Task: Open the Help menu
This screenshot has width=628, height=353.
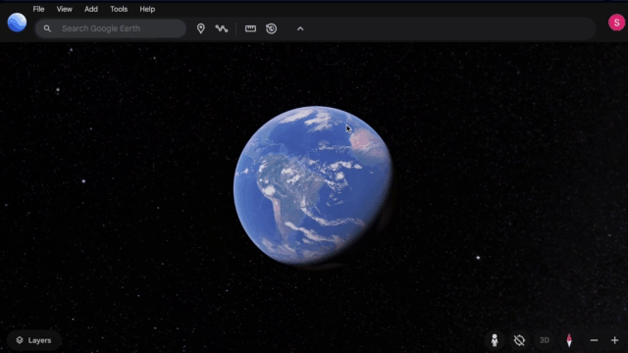Action: pos(147,9)
